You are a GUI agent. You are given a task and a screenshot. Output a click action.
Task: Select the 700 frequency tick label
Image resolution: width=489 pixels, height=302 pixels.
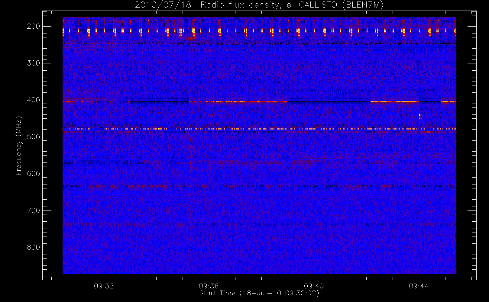coord(33,210)
